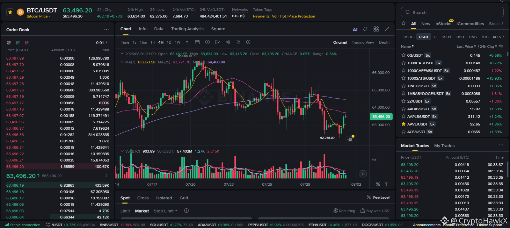Sort market list by Name
510x229 pixels.
click(407, 47)
